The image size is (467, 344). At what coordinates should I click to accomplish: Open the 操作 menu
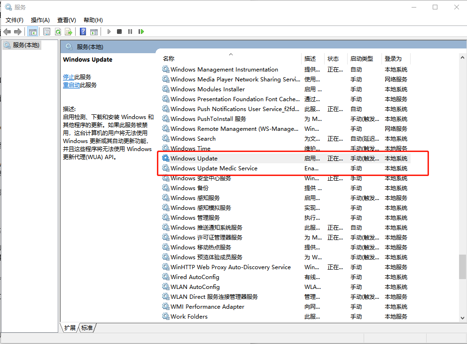point(40,20)
